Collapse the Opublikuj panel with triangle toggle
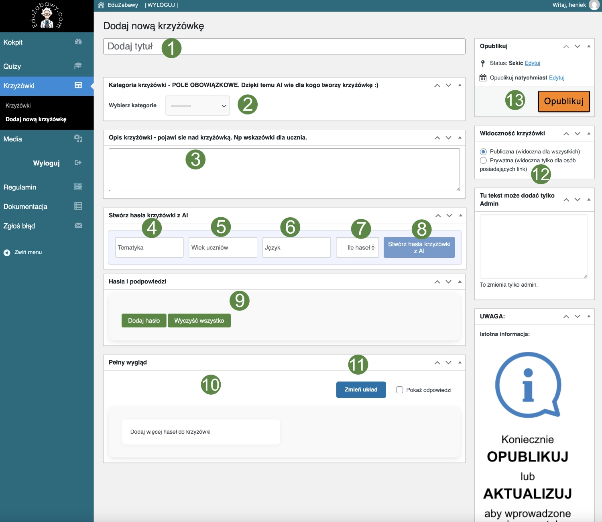This screenshot has height=522, width=602. tap(589, 46)
